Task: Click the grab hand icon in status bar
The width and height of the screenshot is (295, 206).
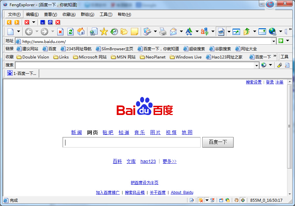Action: click(x=236, y=200)
